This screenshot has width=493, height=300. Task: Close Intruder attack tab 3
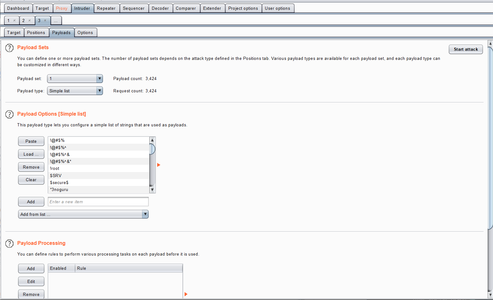[x=45, y=20]
